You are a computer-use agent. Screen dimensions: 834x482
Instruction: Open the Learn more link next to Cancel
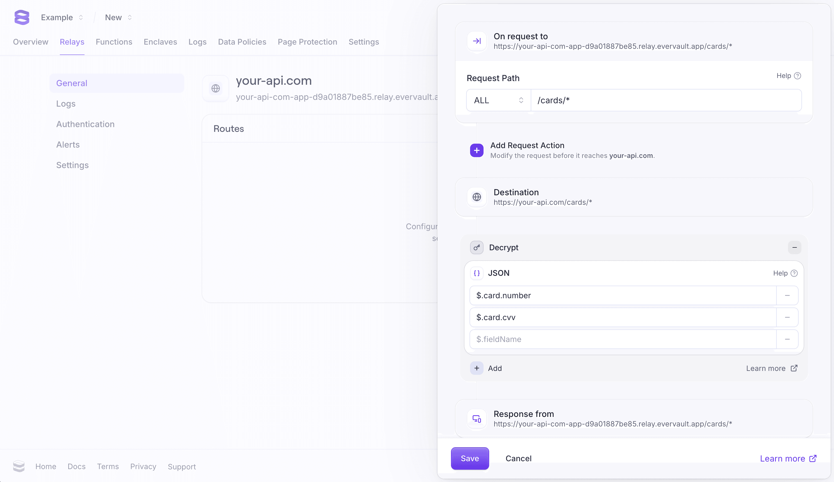coord(788,458)
